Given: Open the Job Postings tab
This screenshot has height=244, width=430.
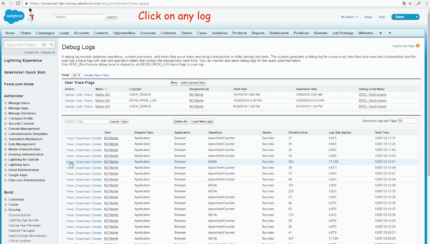Looking at the screenshot, I should 343,33.
